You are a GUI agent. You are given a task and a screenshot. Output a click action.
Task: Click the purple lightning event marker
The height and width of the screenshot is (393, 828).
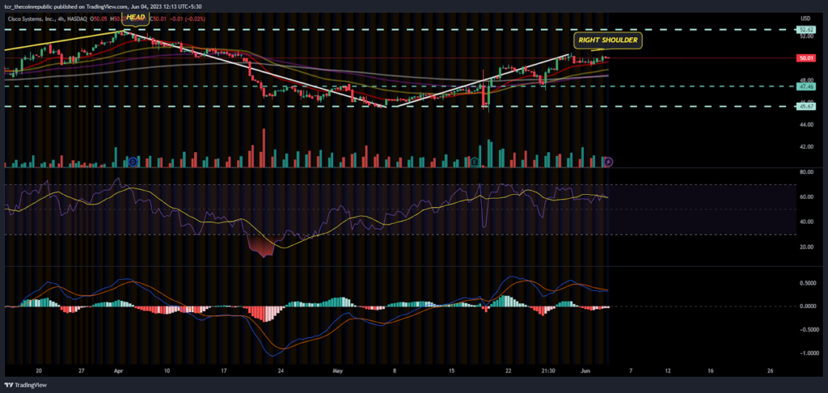[608, 162]
